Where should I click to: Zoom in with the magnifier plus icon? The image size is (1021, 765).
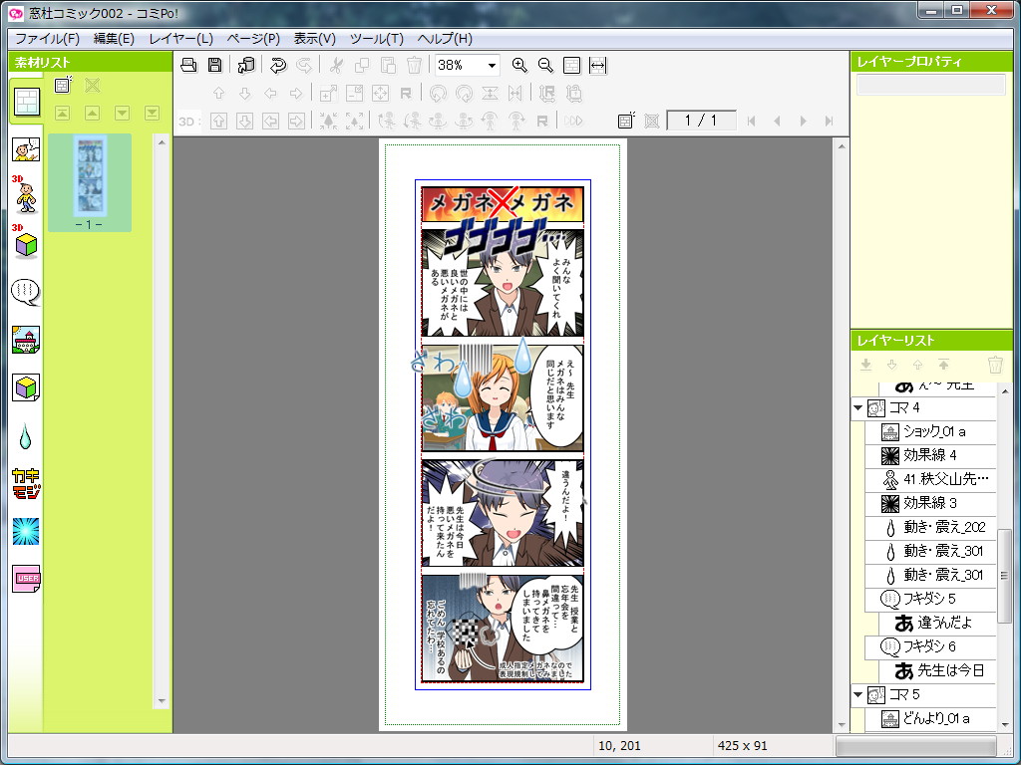click(518, 65)
